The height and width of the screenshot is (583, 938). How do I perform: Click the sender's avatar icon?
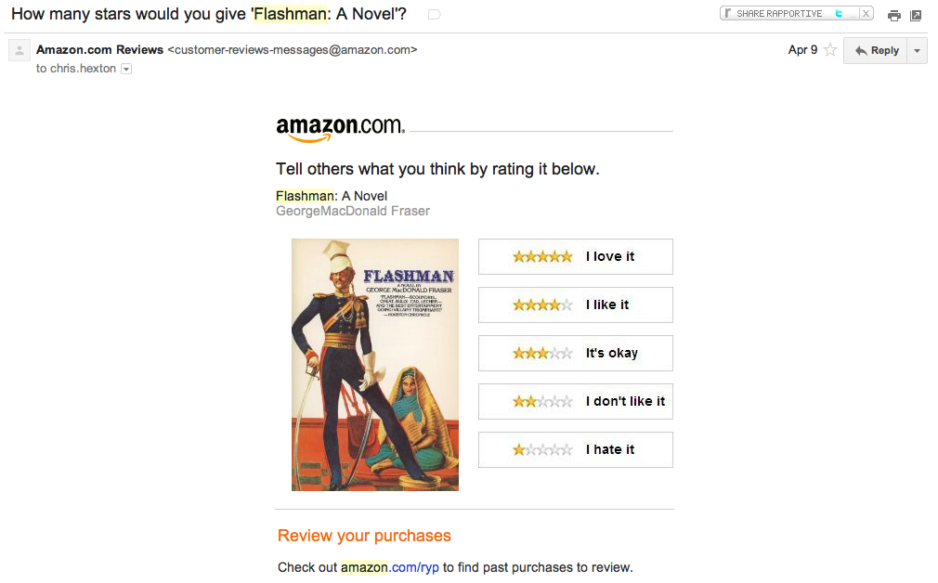point(19,50)
